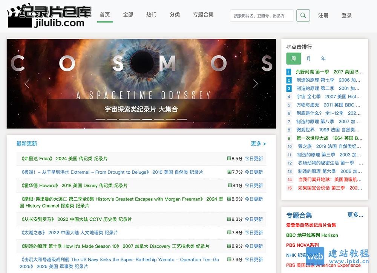
Task: Advance the carousel with the right arrow
Action: pyautogui.click(x=256, y=84)
